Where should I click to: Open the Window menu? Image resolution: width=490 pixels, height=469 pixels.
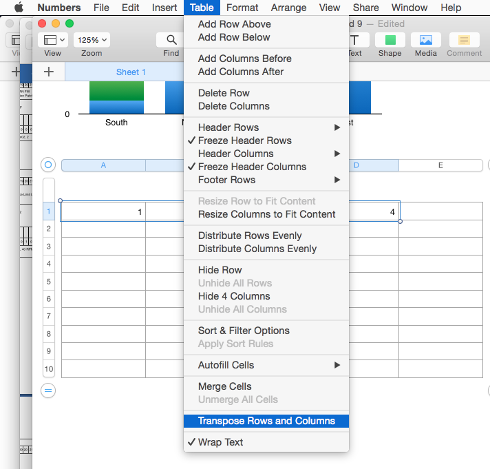(x=409, y=7)
